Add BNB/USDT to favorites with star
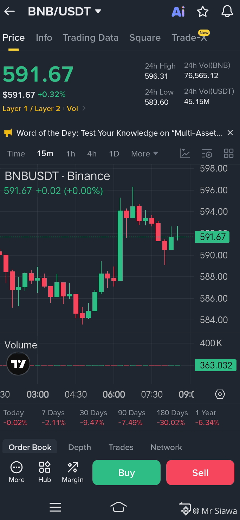This screenshot has height=520, width=240. coord(203,12)
